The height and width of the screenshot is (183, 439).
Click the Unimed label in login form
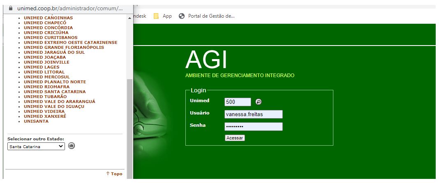[200, 101]
